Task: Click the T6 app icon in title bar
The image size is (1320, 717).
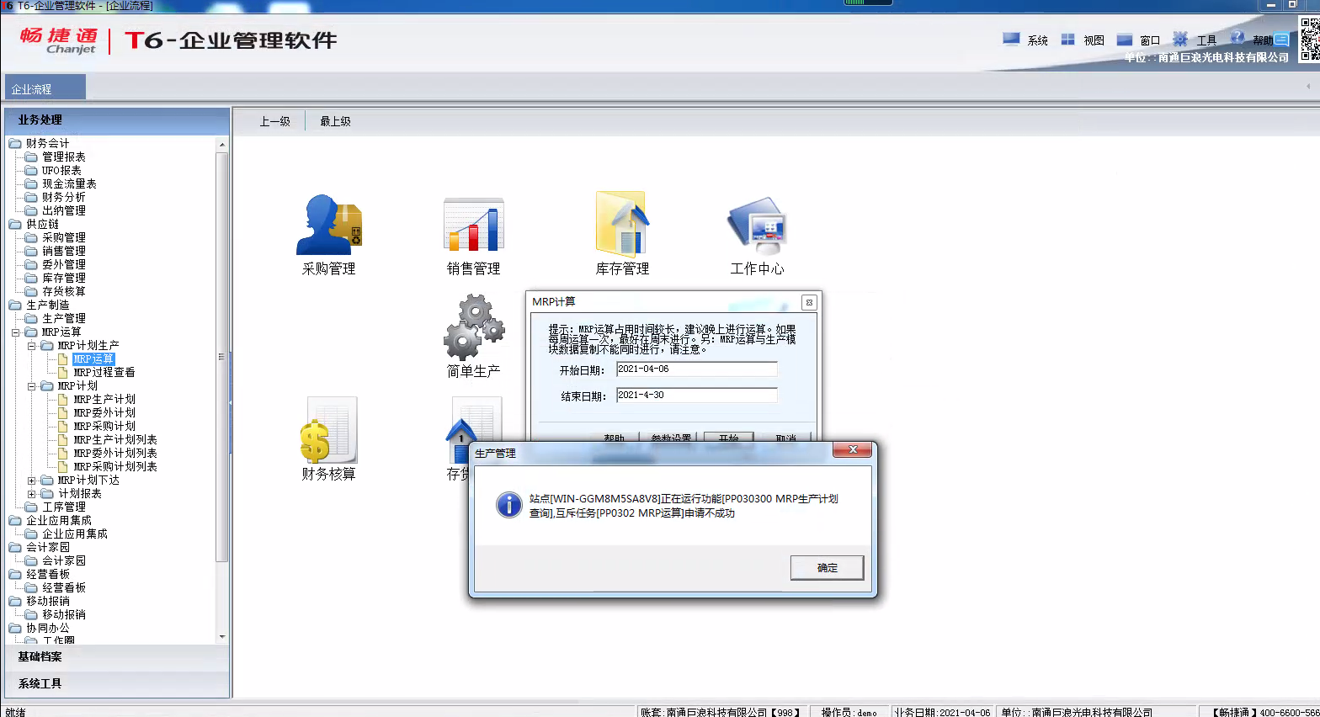Action: click(x=7, y=5)
